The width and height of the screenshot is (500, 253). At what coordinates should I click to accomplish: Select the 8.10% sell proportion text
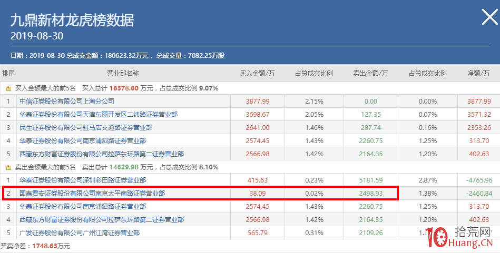[x=209, y=167]
